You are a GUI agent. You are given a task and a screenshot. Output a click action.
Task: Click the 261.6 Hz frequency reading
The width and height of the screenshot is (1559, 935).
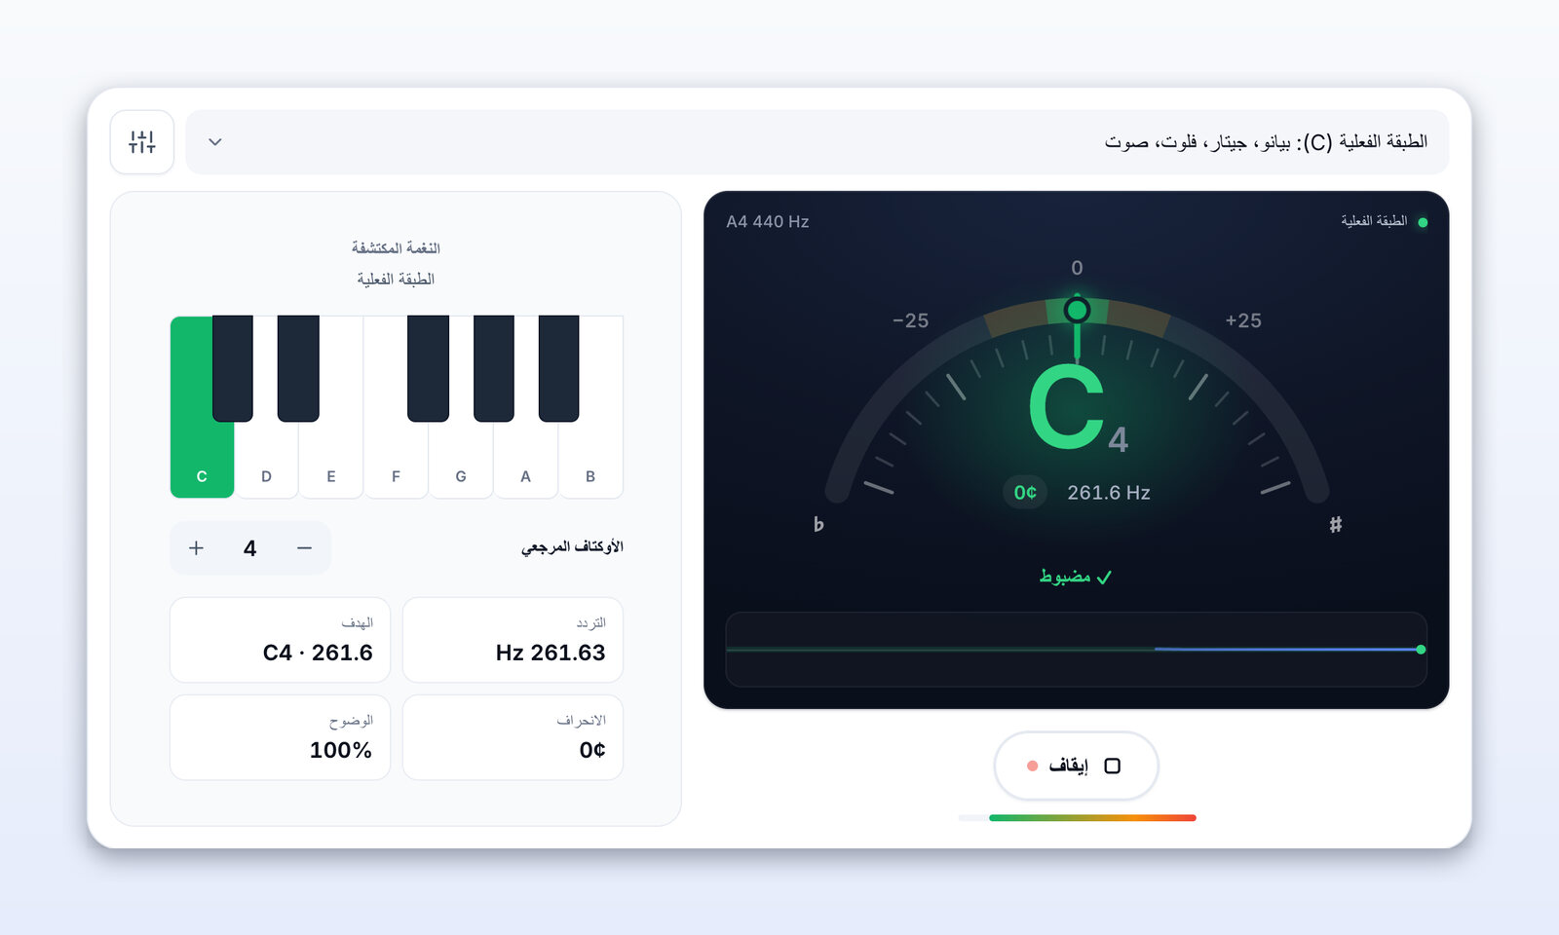point(1109,493)
